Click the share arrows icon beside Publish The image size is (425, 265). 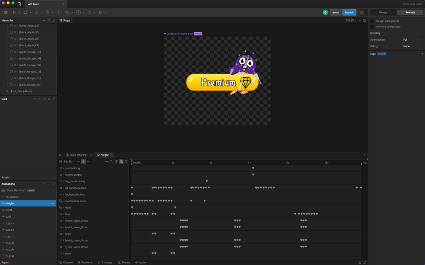[x=361, y=12]
